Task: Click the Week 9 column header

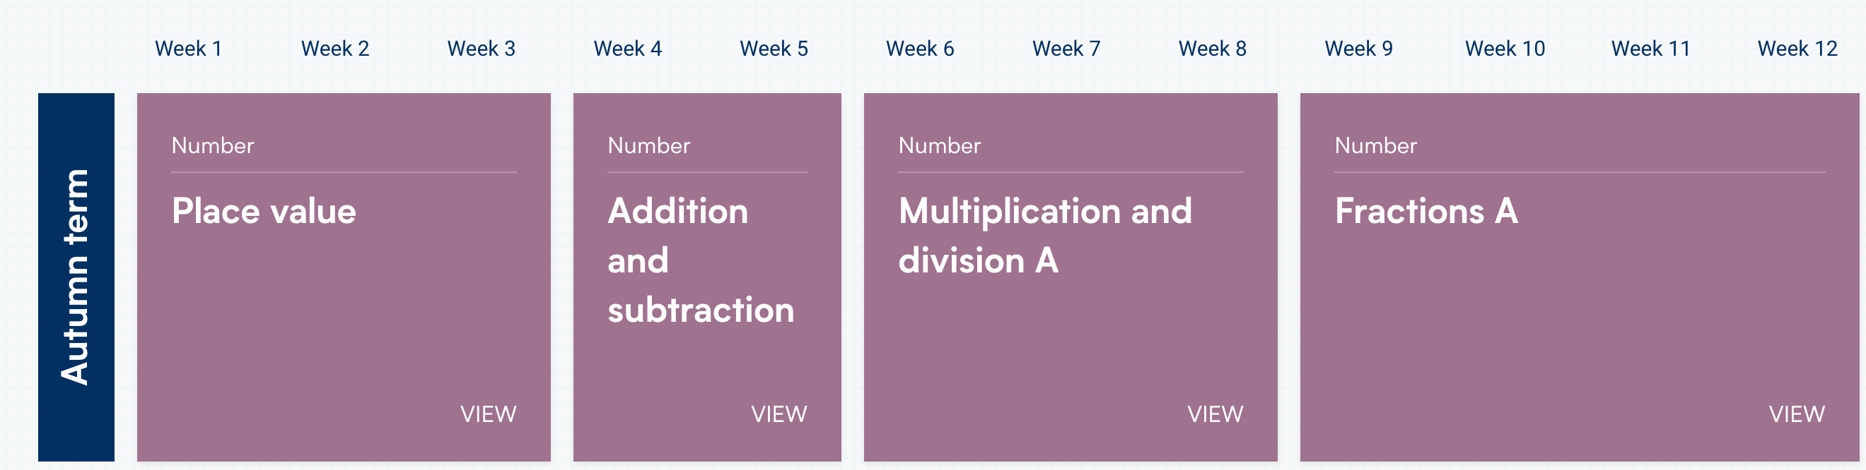Action: (1358, 49)
